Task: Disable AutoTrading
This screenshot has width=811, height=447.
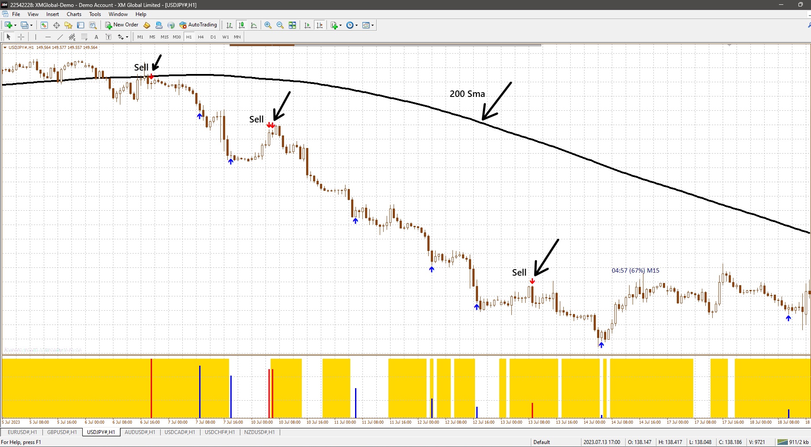Action: [198, 25]
